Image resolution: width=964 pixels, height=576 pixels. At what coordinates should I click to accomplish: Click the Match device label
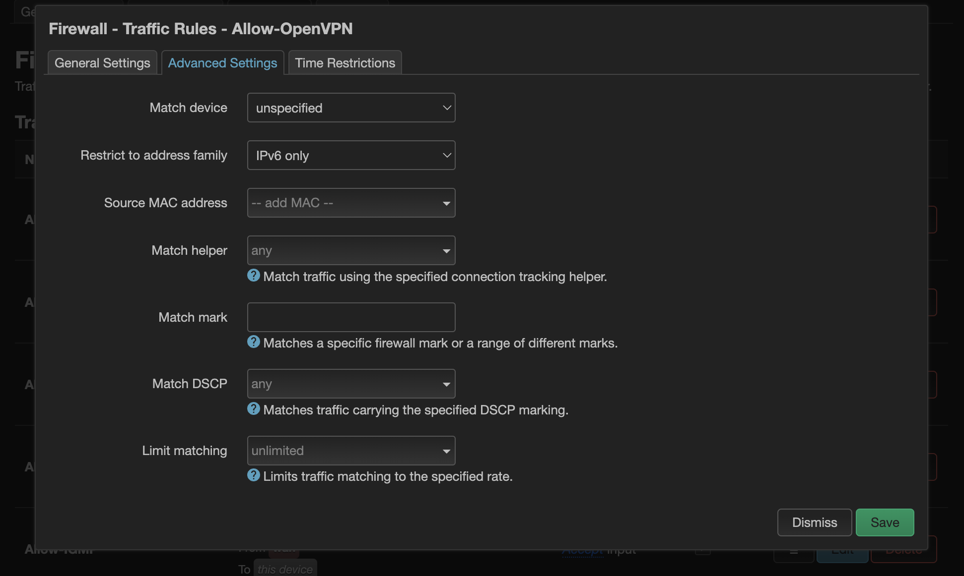click(188, 108)
